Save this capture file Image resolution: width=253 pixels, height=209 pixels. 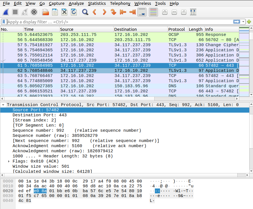point(55,12)
